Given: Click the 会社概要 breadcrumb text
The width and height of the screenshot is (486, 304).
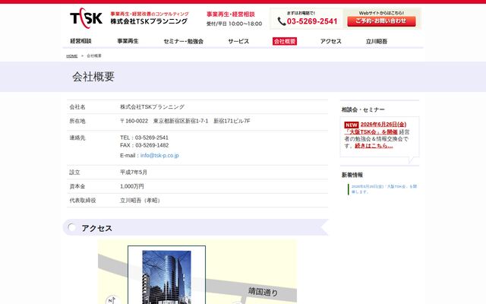Looking at the screenshot, I should pos(94,55).
